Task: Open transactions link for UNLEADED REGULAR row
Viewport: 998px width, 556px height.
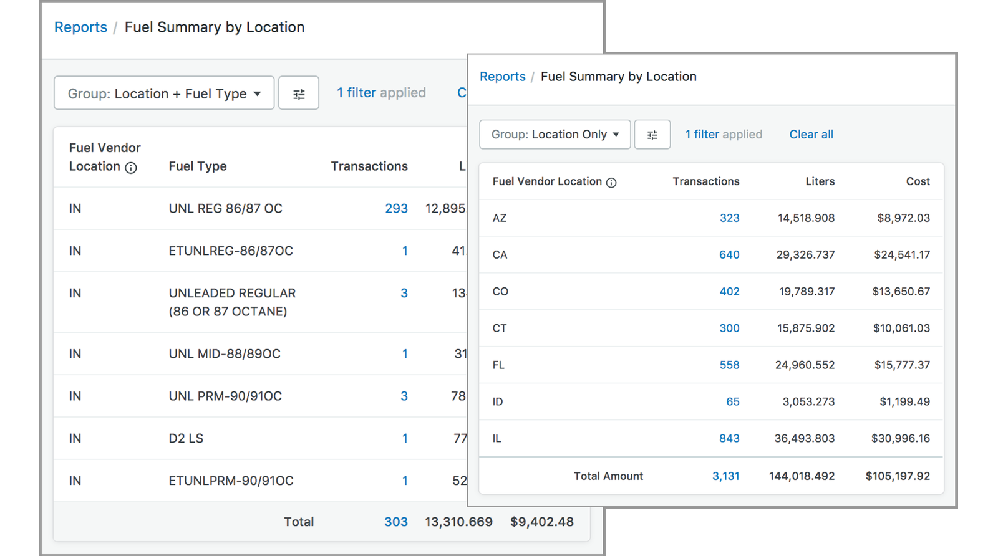Action: (404, 294)
